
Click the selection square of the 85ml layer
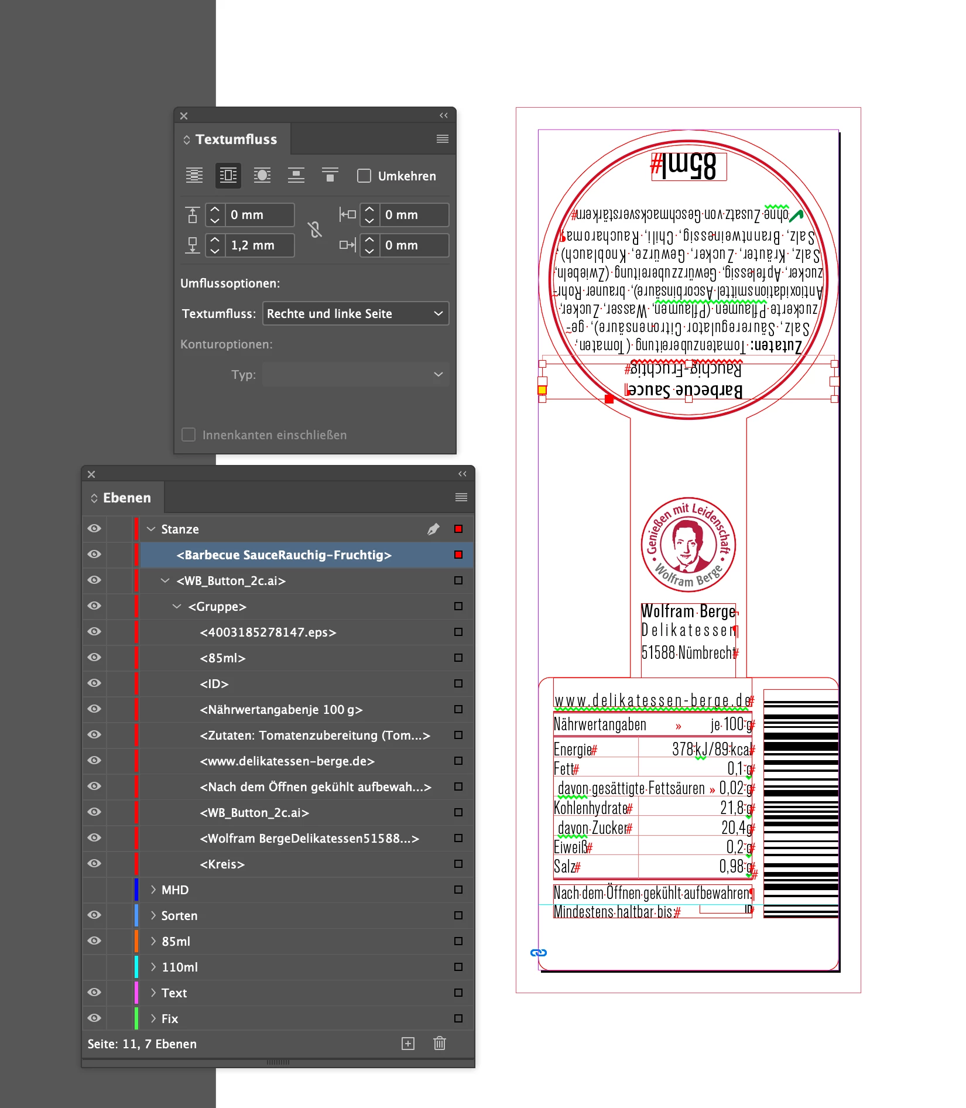458,941
